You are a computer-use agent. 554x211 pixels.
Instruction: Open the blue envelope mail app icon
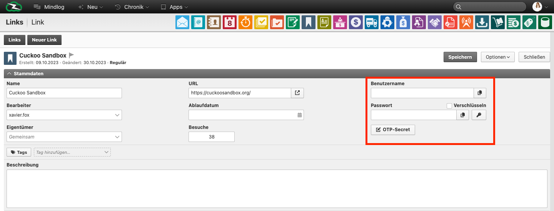tap(182, 22)
